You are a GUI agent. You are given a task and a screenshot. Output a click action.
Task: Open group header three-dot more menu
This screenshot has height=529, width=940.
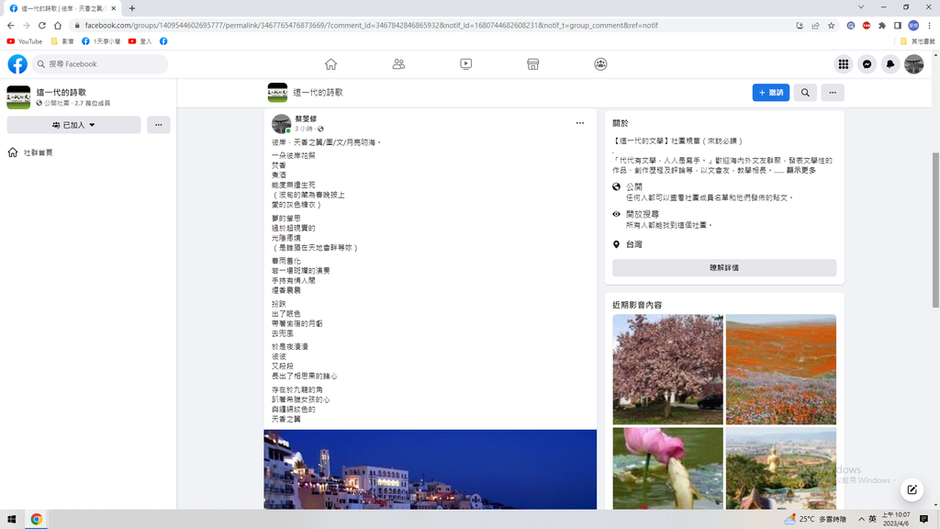tap(833, 93)
